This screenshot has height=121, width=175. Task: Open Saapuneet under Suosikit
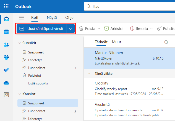48,52
